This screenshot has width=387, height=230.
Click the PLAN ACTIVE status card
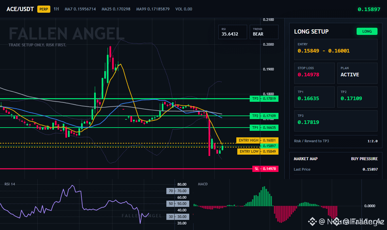(x=357, y=73)
